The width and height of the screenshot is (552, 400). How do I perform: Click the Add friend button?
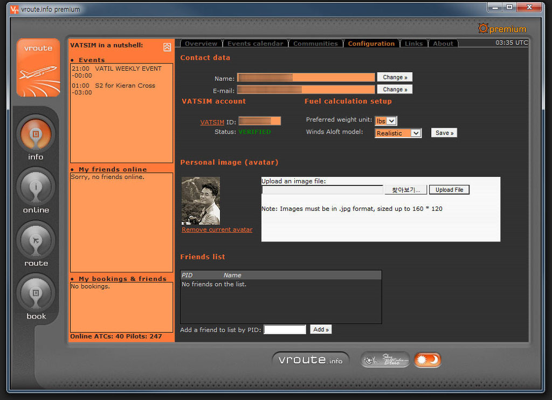pos(321,329)
